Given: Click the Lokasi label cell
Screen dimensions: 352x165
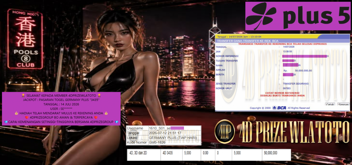Looking at the screenshot, I should [137, 138].
